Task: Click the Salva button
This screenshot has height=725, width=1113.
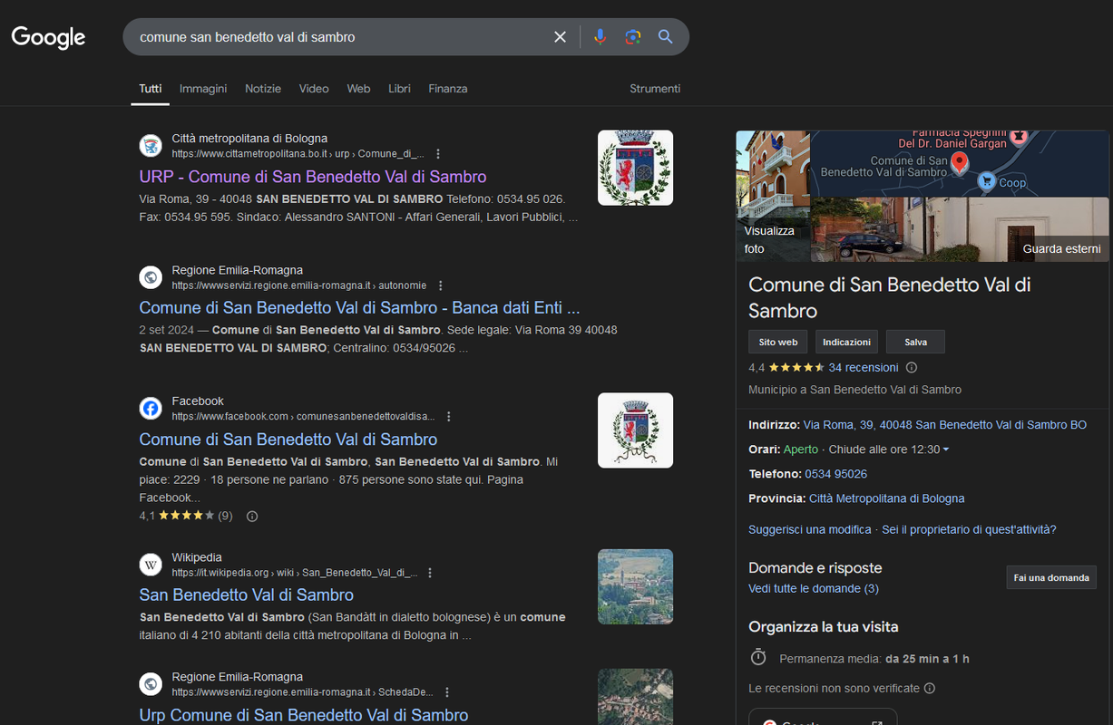Action: point(915,342)
